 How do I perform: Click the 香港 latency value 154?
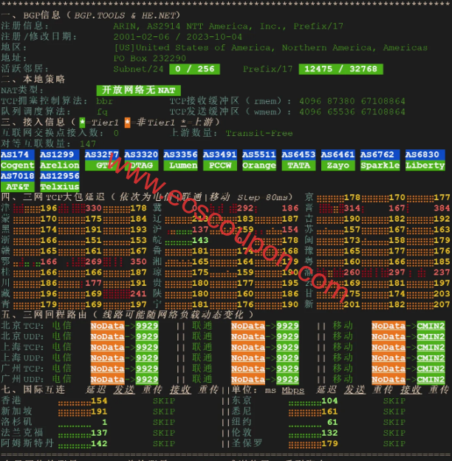99,400
